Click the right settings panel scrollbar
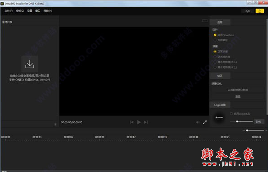268x172 pixels. click(267, 66)
